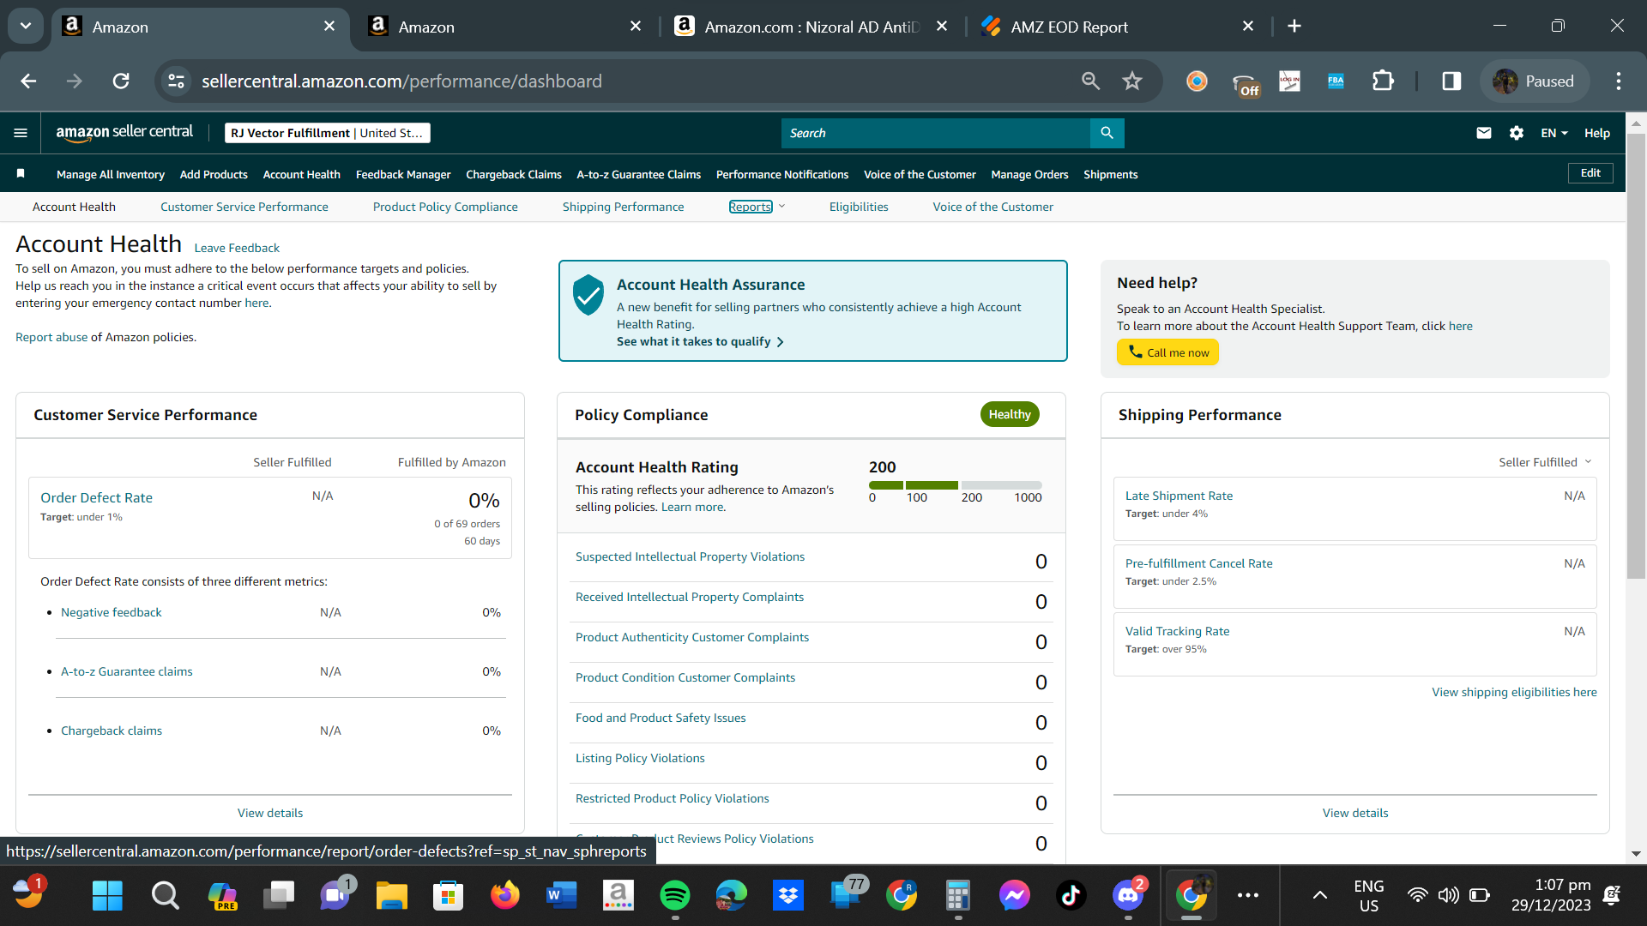
Task: Open the Chrome three-dot menu
Action: (1619, 81)
